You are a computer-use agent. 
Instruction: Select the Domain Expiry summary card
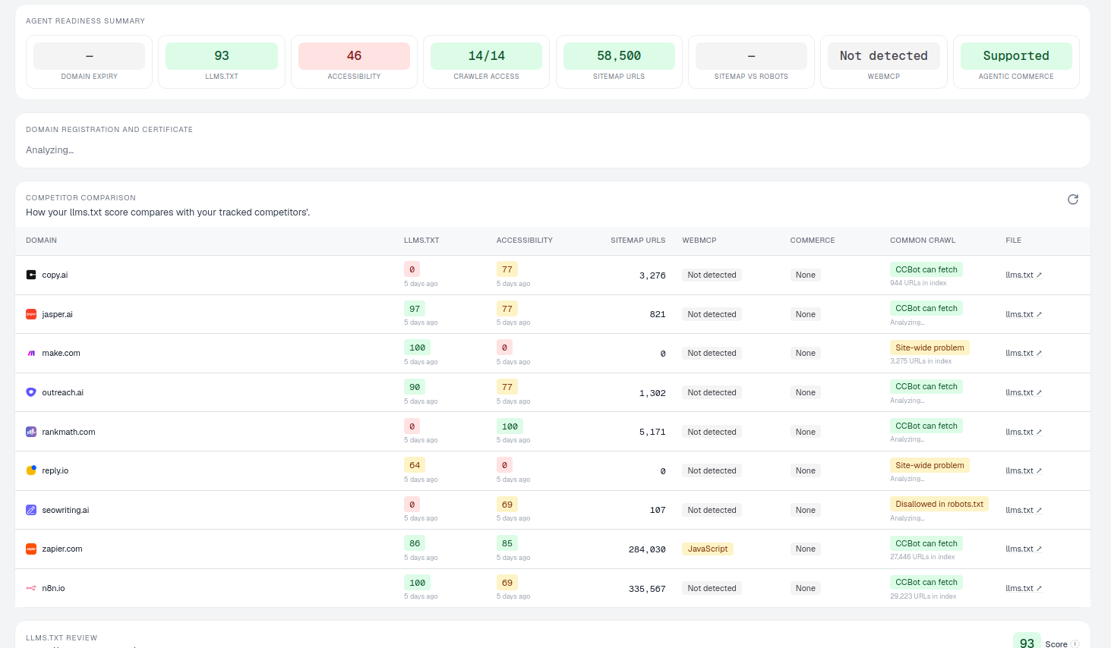tap(90, 62)
